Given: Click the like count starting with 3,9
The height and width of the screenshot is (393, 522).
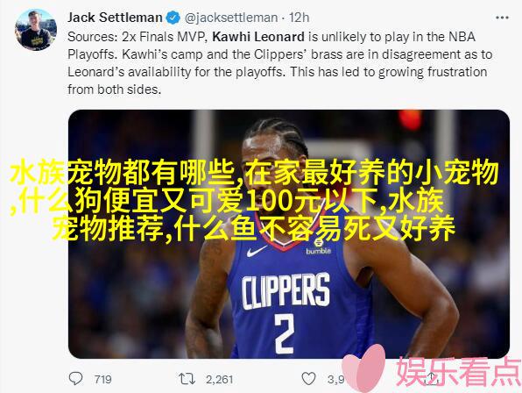Looking at the screenshot, I should [335, 379].
